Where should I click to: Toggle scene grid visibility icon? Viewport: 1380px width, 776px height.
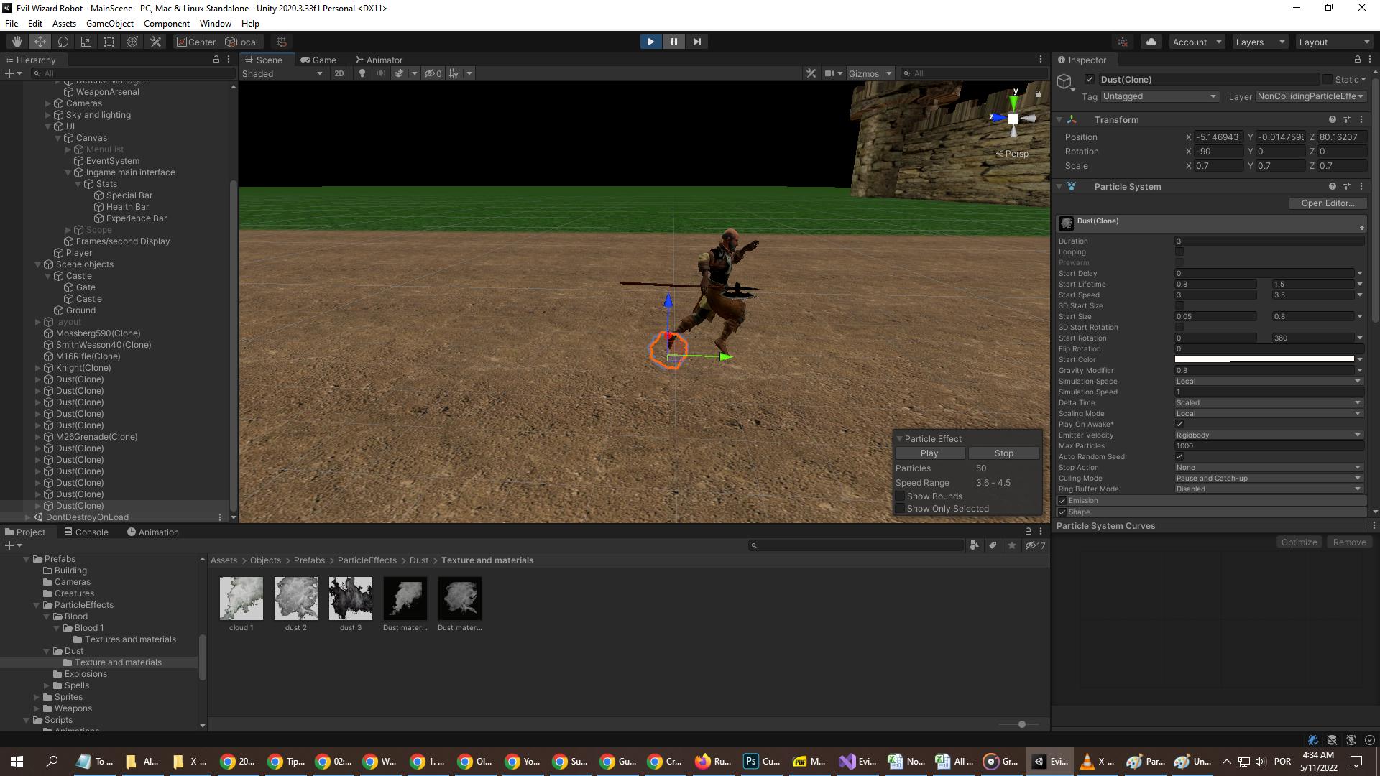pos(454,73)
